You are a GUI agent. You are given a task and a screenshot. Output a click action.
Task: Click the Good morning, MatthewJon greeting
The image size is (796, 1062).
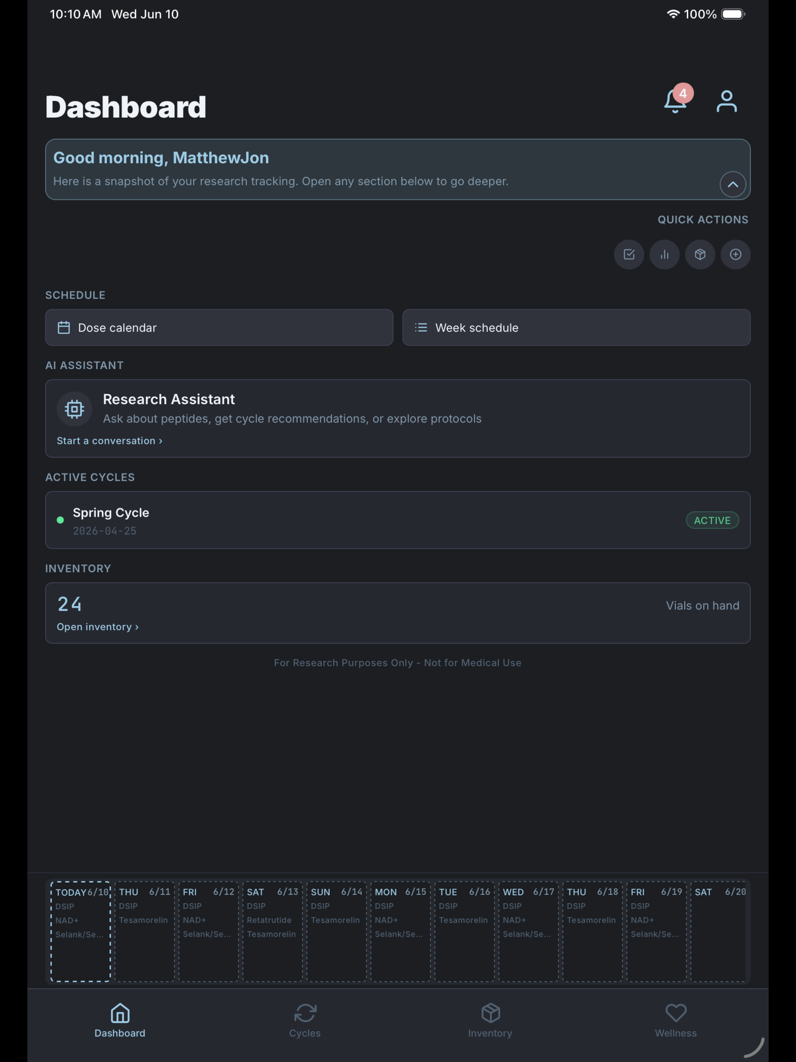161,158
